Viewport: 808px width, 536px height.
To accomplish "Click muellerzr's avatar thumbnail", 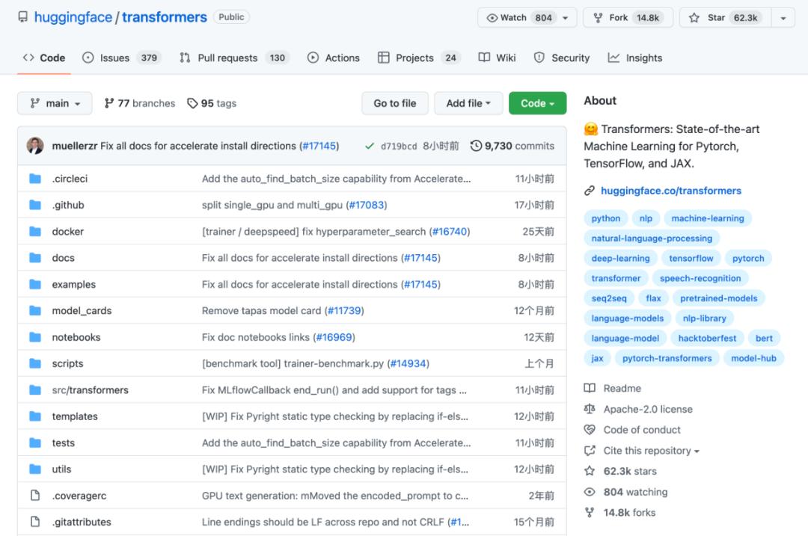I will [x=35, y=146].
